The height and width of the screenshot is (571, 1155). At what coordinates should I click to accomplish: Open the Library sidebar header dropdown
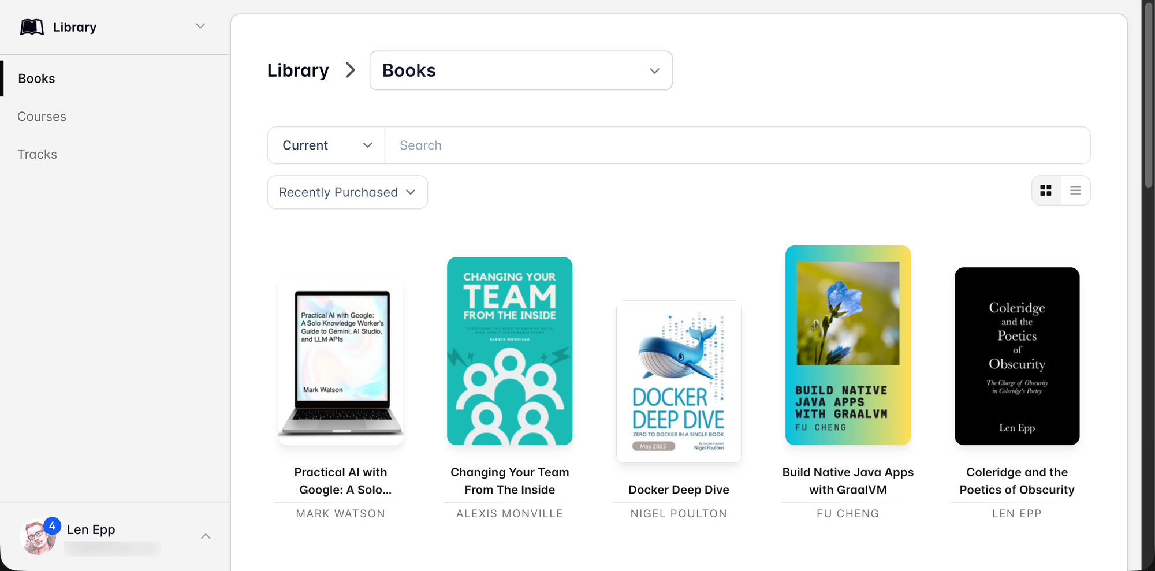pyautogui.click(x=200, y=27)
